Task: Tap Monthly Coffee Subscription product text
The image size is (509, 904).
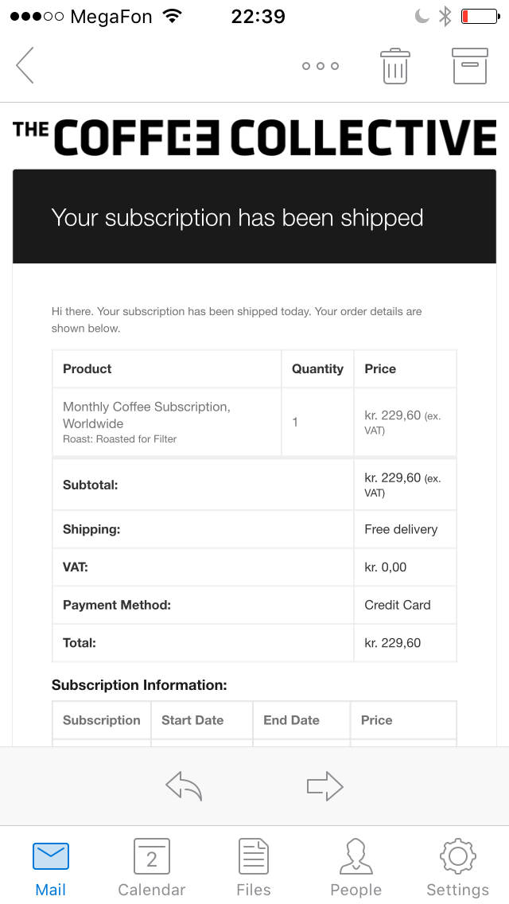Action: click(x=146, y=415)
